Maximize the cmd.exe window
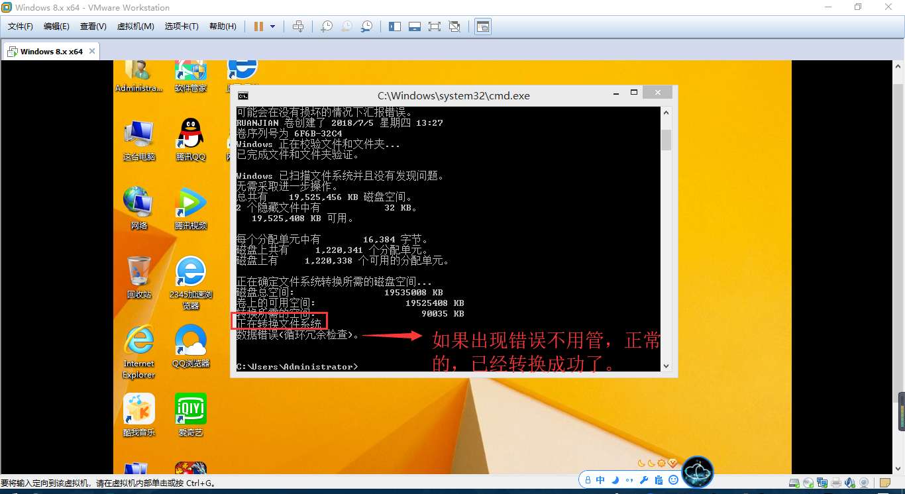The image size is (905, 494). pos(633,93)
